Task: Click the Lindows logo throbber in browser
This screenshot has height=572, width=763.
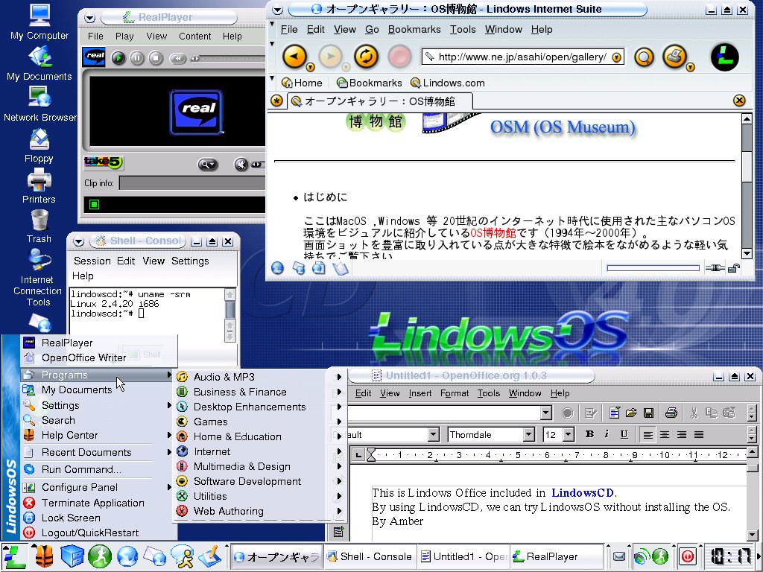Action: pos(724,57)
